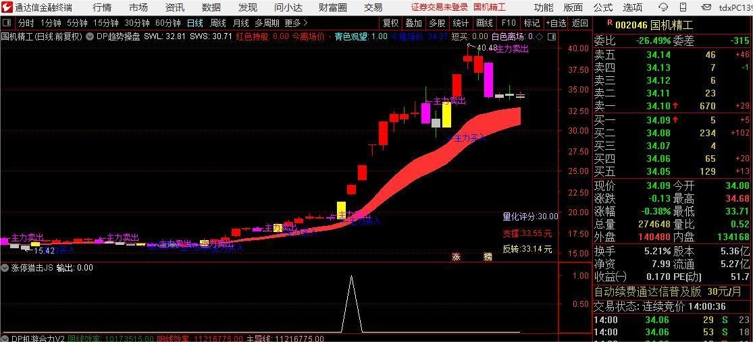Click the 国机精工(日线.前复权) chart title
Viewport: 753px width, 342px height.
click(42, 36)
